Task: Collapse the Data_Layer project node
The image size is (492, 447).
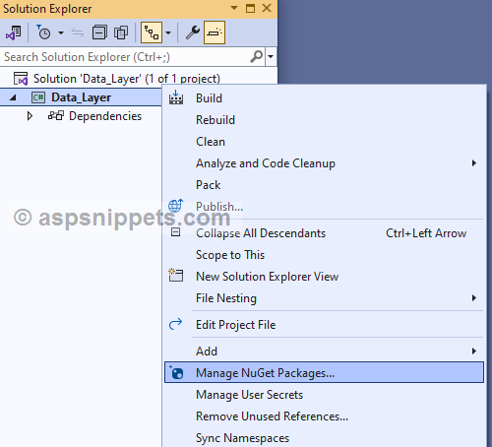Action: (13, 97)
